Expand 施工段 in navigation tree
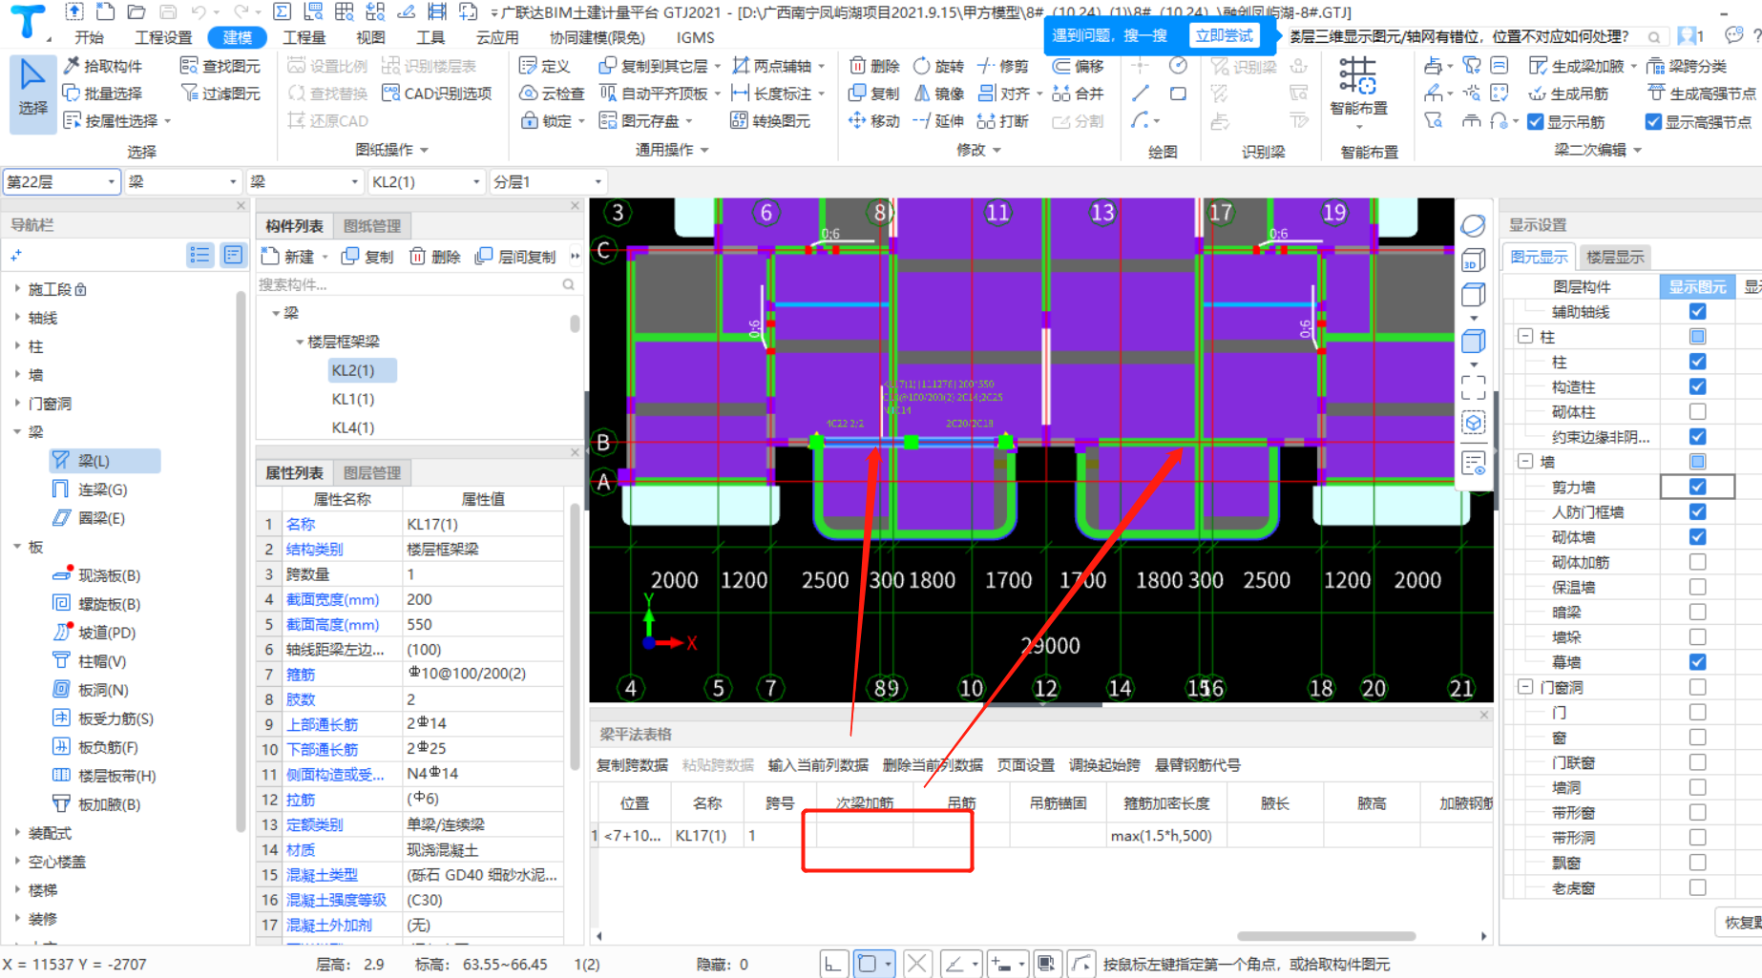This screenshot has height=978, width=1762. 17,288
